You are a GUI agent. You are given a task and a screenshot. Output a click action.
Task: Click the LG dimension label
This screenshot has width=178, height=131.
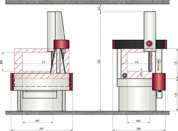pyautogui.click(x=176, y=95)
